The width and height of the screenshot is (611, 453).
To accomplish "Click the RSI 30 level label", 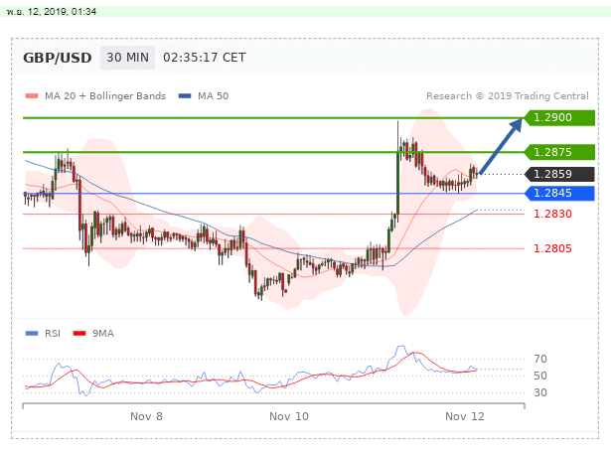I will tap(540, 392).
